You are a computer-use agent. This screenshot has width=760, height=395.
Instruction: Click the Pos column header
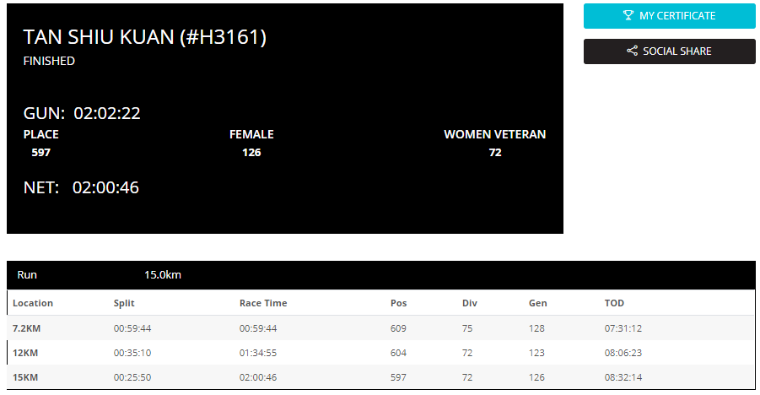point(398,303)
